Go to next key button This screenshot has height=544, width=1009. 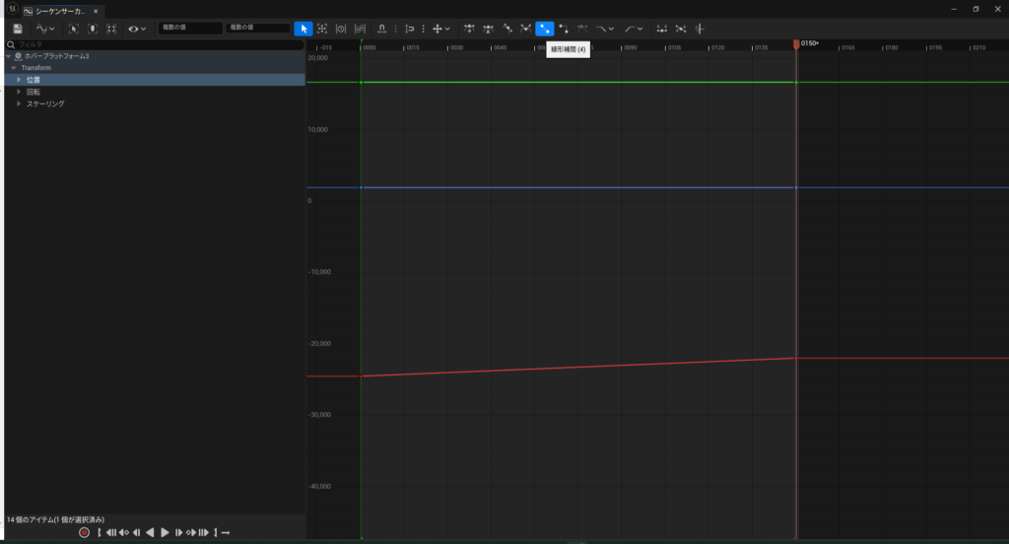190,532
